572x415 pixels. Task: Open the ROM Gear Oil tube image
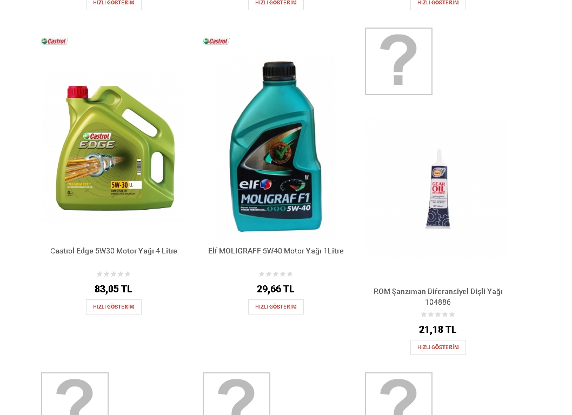click(x=438, y=189)
